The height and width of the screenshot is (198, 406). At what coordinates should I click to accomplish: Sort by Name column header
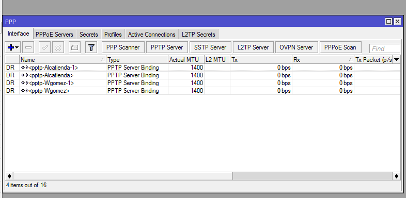(x=63, y=60)
